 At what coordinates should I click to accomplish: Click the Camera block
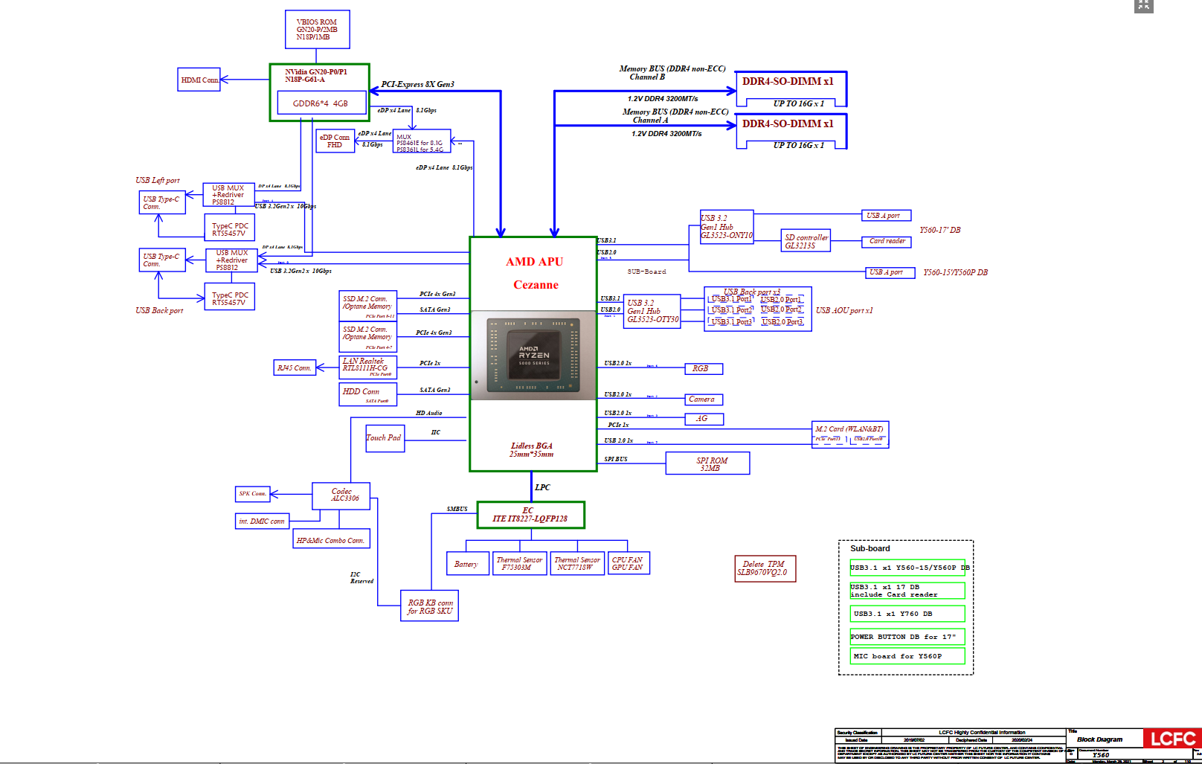coord(704,399)
